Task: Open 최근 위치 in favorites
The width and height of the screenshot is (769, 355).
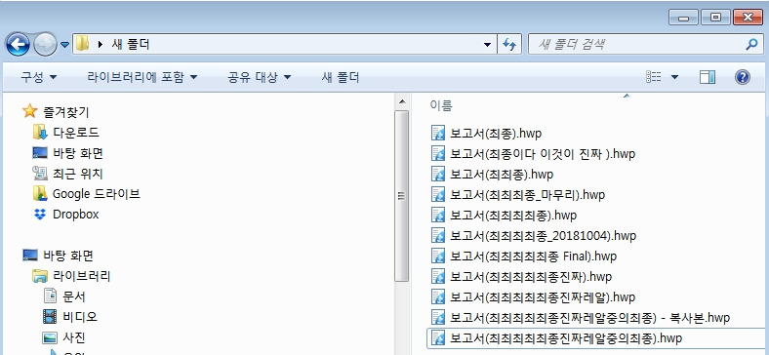Action: pos(77,174)
